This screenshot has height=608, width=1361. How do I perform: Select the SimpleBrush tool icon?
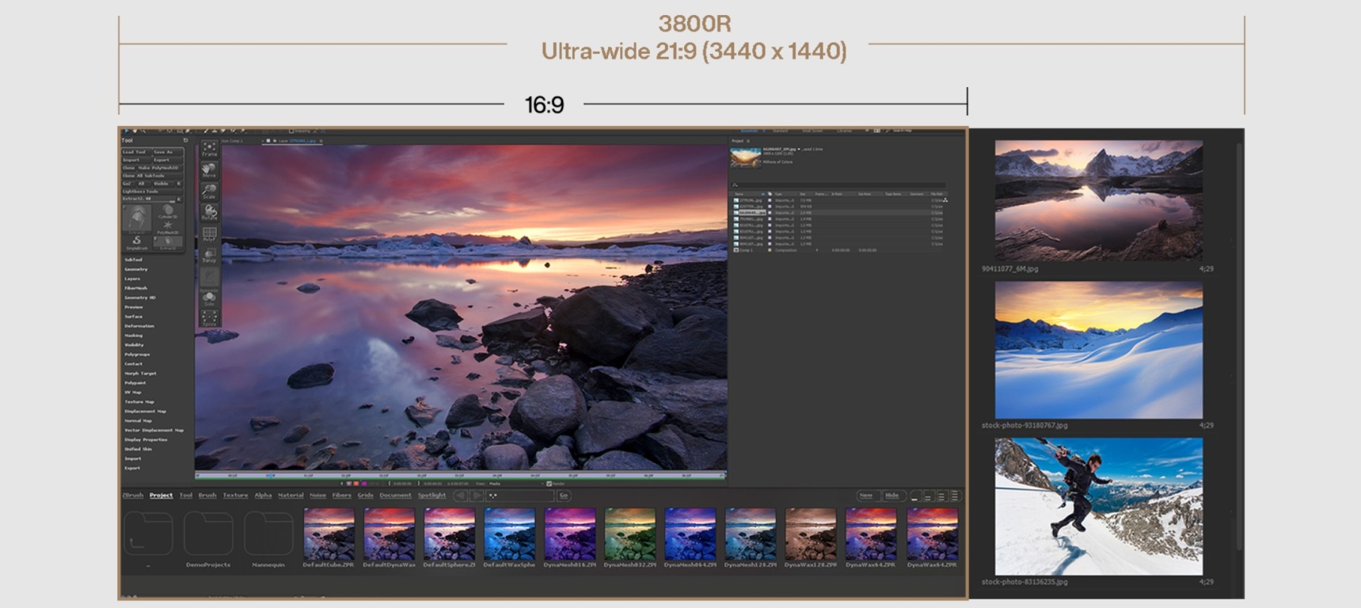137,242
